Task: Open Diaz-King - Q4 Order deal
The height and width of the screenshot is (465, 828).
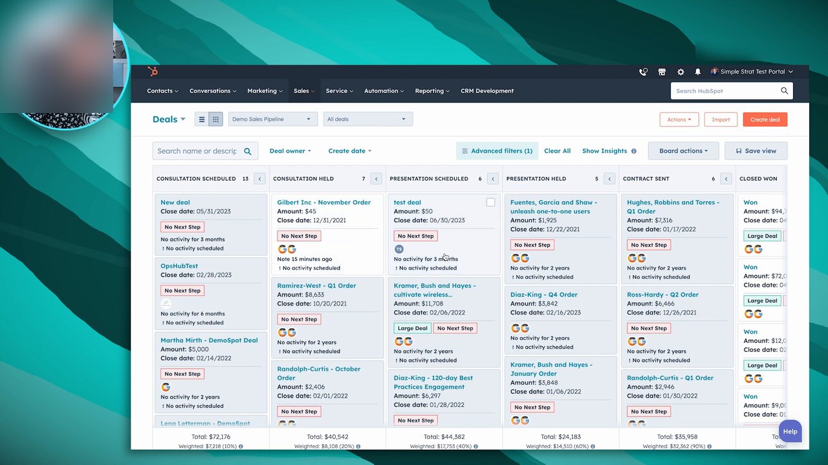Action: pos(544,294)
